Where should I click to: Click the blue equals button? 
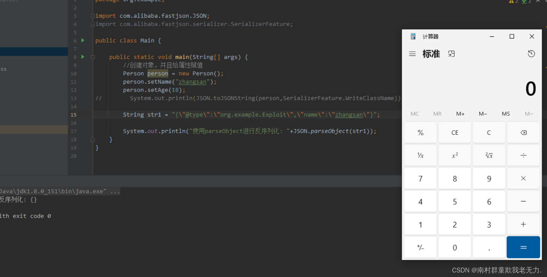click(523, 247)
